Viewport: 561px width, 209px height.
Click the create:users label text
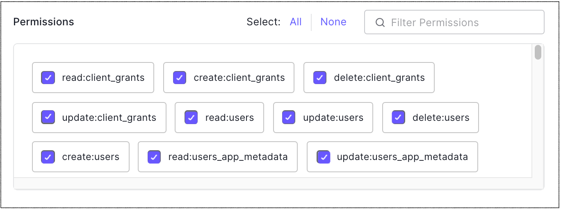pos(91,157)
